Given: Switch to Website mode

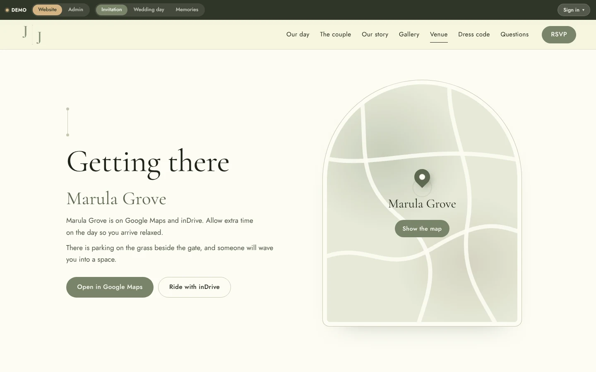Looking at the screenshot, I should point(47,10).
